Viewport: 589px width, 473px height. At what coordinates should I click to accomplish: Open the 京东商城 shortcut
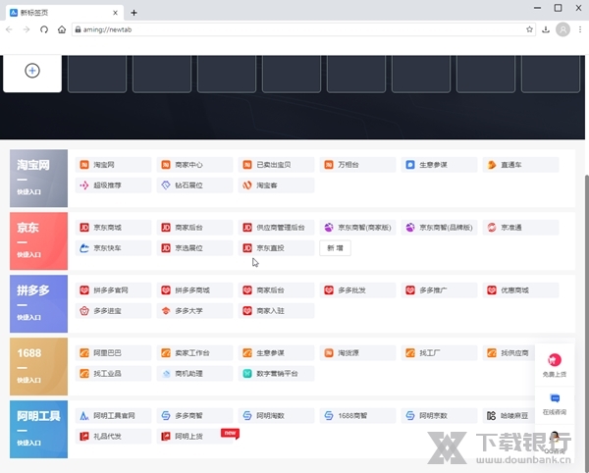click(x=113, y=228)
